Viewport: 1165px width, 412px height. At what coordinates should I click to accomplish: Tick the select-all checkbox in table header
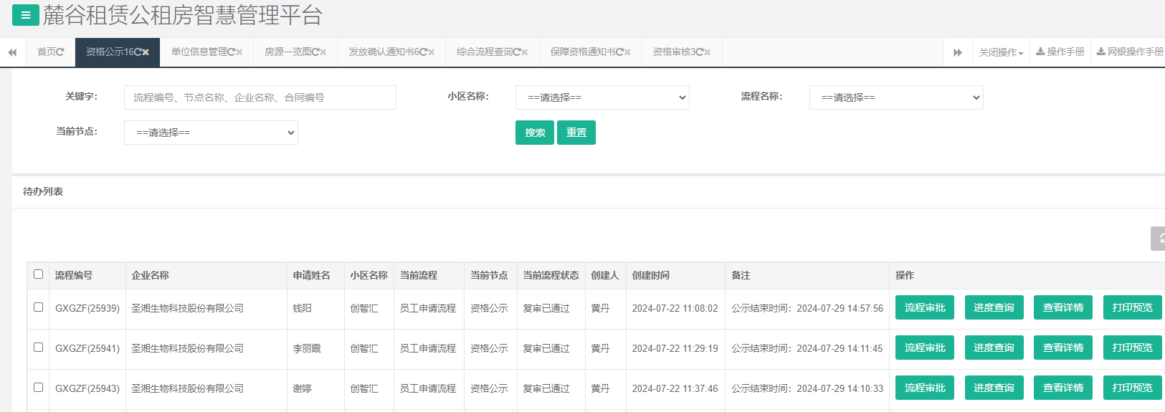(x=39, y=274)
